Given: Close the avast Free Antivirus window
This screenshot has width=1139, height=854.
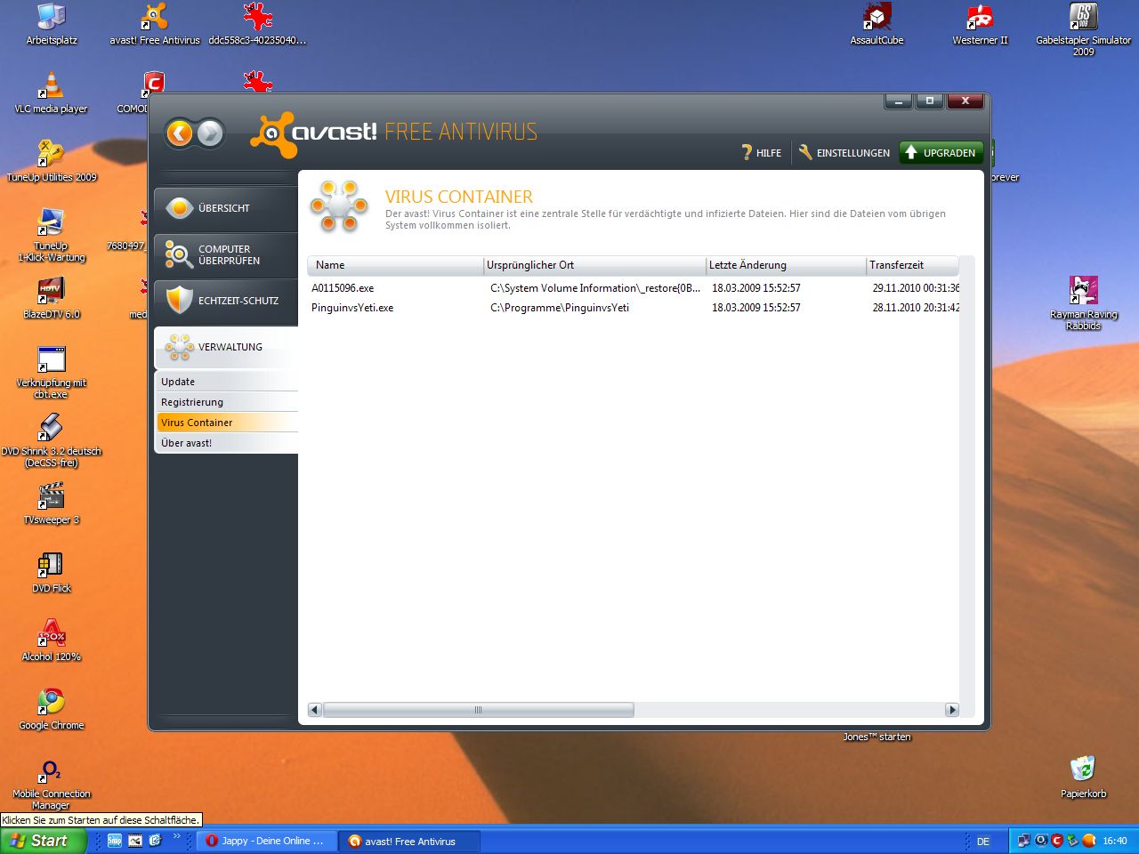Looking at the screenshot, I should coord(965,101).
